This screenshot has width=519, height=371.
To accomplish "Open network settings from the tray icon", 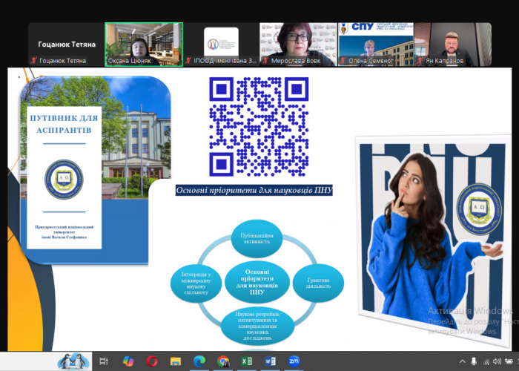I will tap(485, 361).
